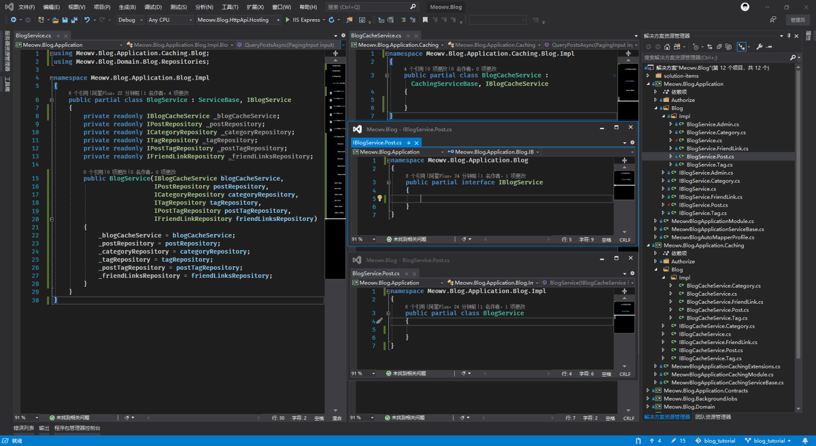
Task: Open the 调试(D) menu
Action: [153, 7]
